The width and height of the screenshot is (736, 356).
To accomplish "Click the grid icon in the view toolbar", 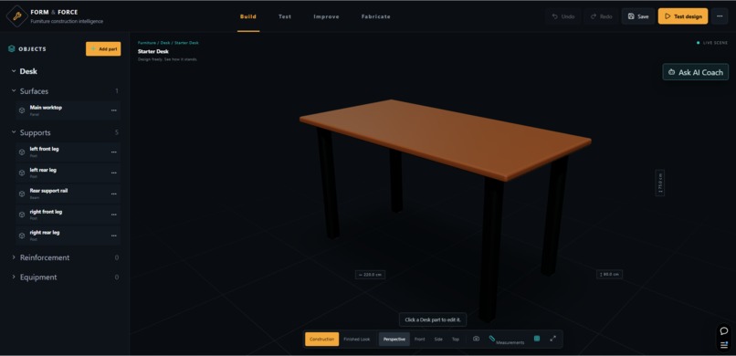I will [x=537, y=339].
